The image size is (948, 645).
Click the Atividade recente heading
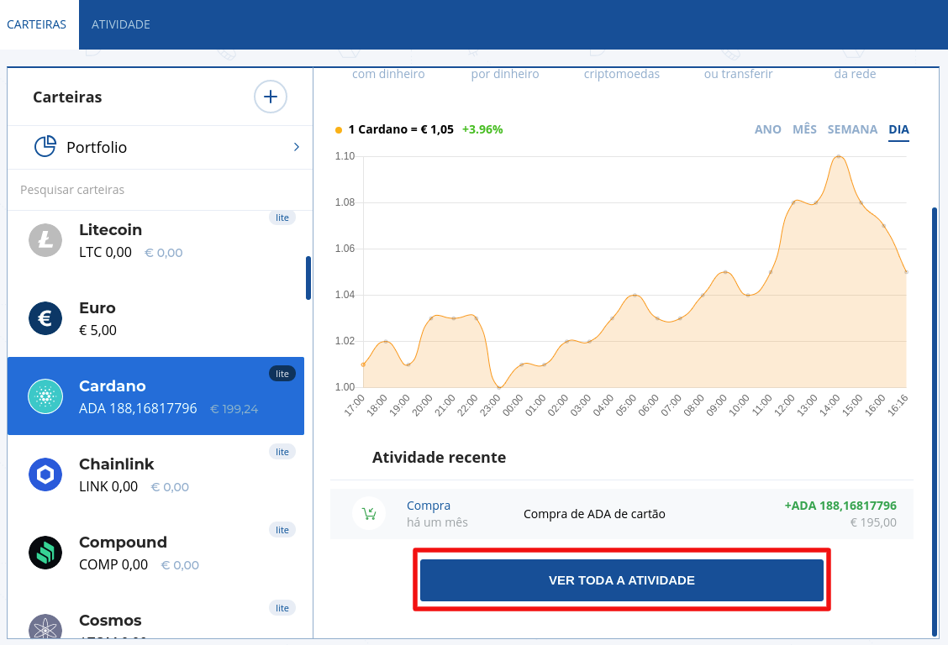[x=439, y=457]
